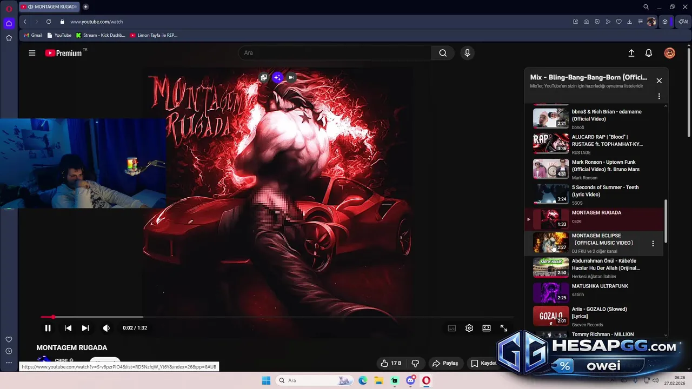The height and width of the screenshot is (389, 692).
Task: Search tabs with top magnifier icon
Action: pos(646,7)
